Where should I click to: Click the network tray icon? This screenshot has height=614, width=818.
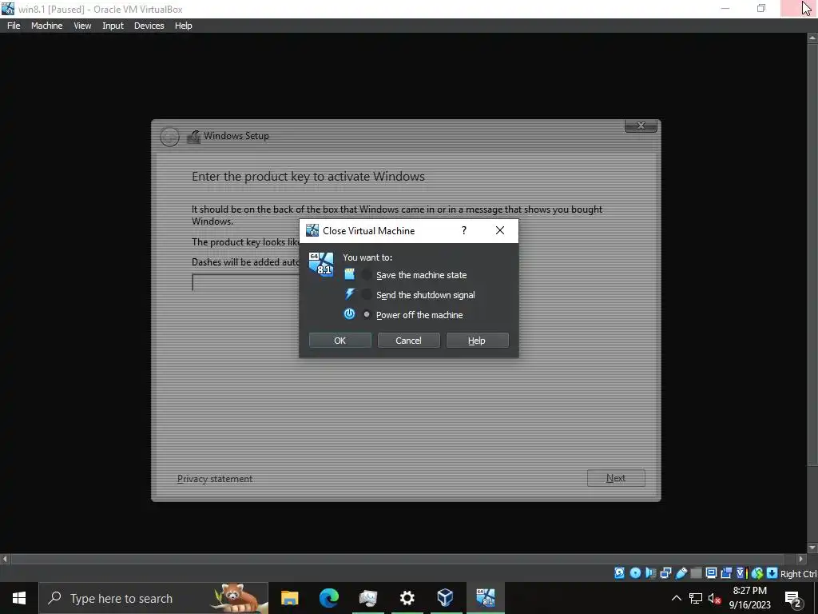(696, 598)
